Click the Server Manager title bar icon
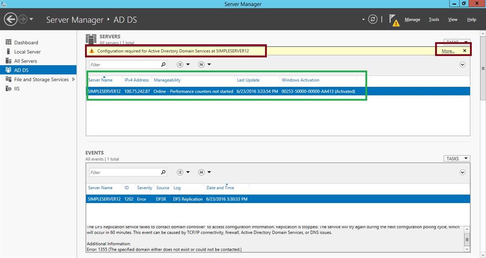 coord(4,4)
